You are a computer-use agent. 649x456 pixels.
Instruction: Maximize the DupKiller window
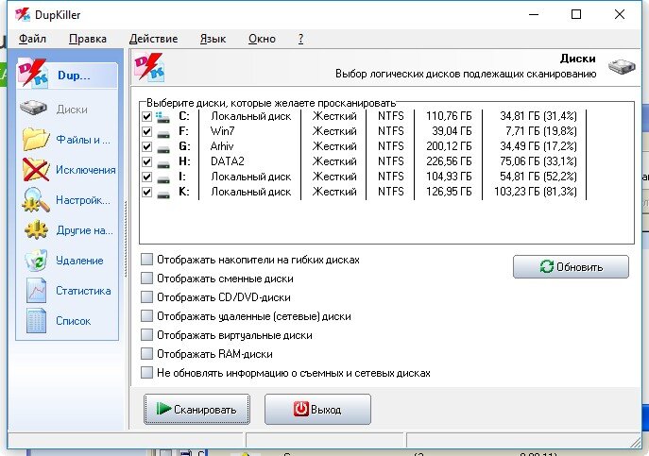point(575,14)
